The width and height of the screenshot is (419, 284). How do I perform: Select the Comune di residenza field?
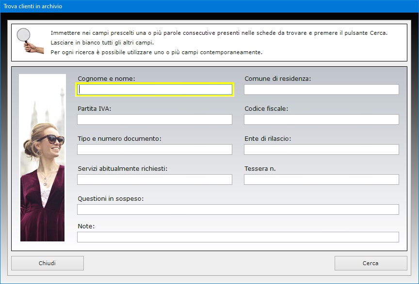[322, 90]
